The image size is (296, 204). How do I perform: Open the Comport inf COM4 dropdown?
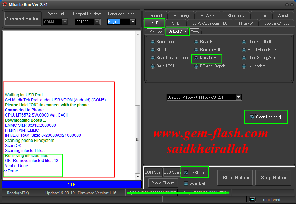coord(65,22)
